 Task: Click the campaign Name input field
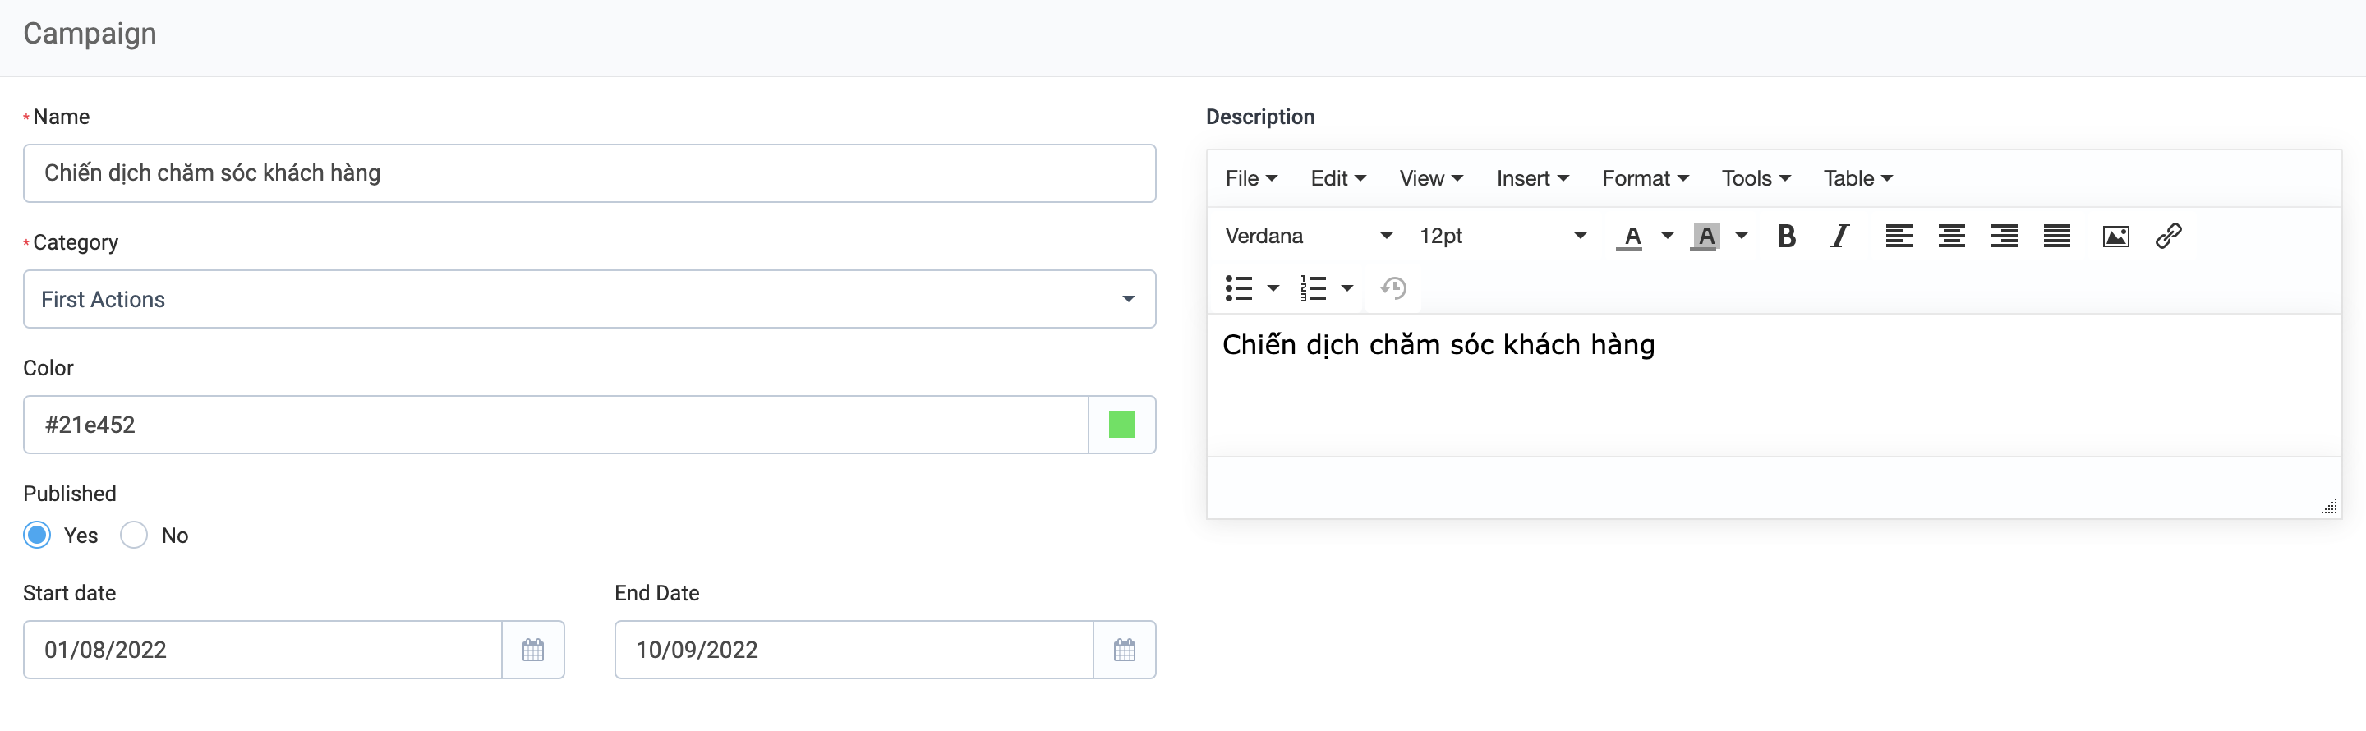589,173
